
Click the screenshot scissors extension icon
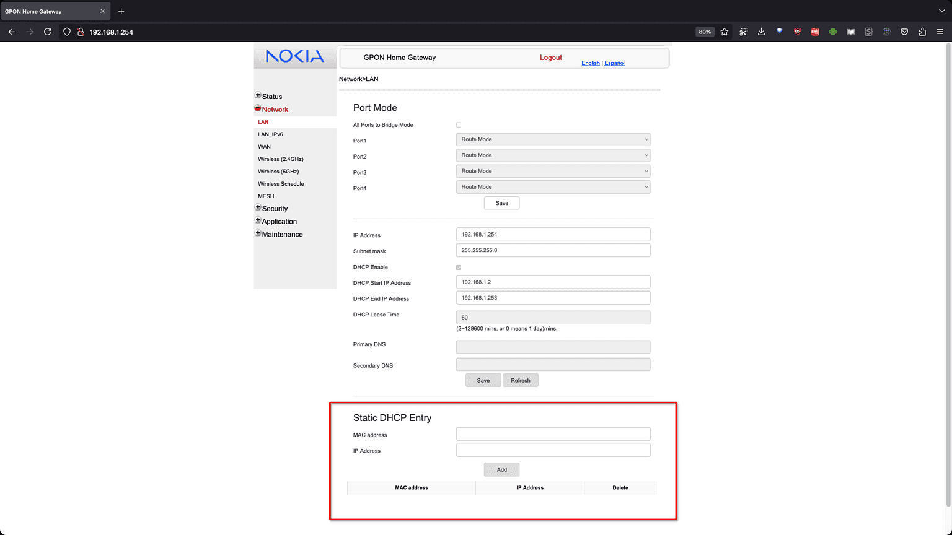[744, 32]
